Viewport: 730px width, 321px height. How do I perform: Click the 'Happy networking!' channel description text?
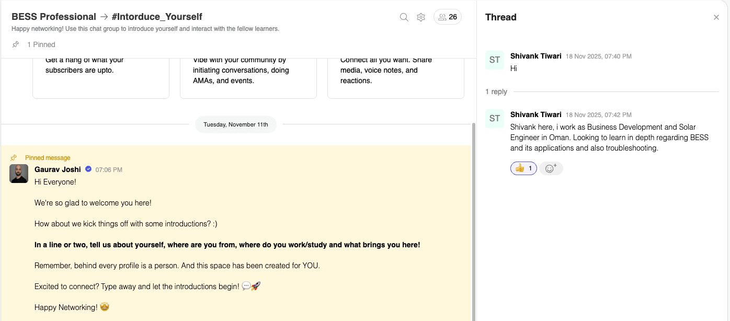click(x=145, y=29)
